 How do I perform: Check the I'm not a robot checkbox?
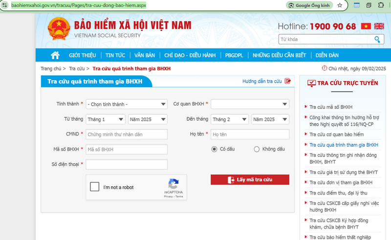(94, 187)
